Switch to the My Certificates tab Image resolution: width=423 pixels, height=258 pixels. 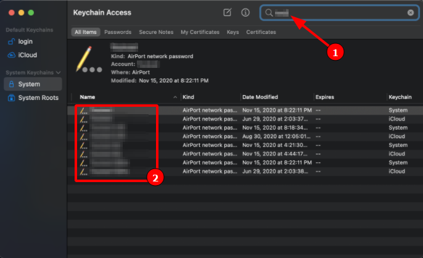point(200,32)
